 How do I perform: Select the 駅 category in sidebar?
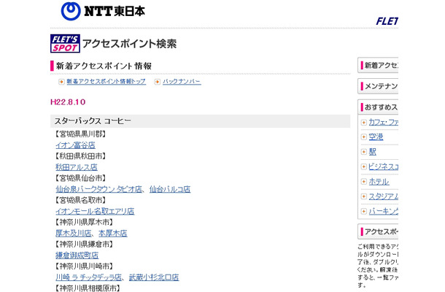tap(372, 152)
